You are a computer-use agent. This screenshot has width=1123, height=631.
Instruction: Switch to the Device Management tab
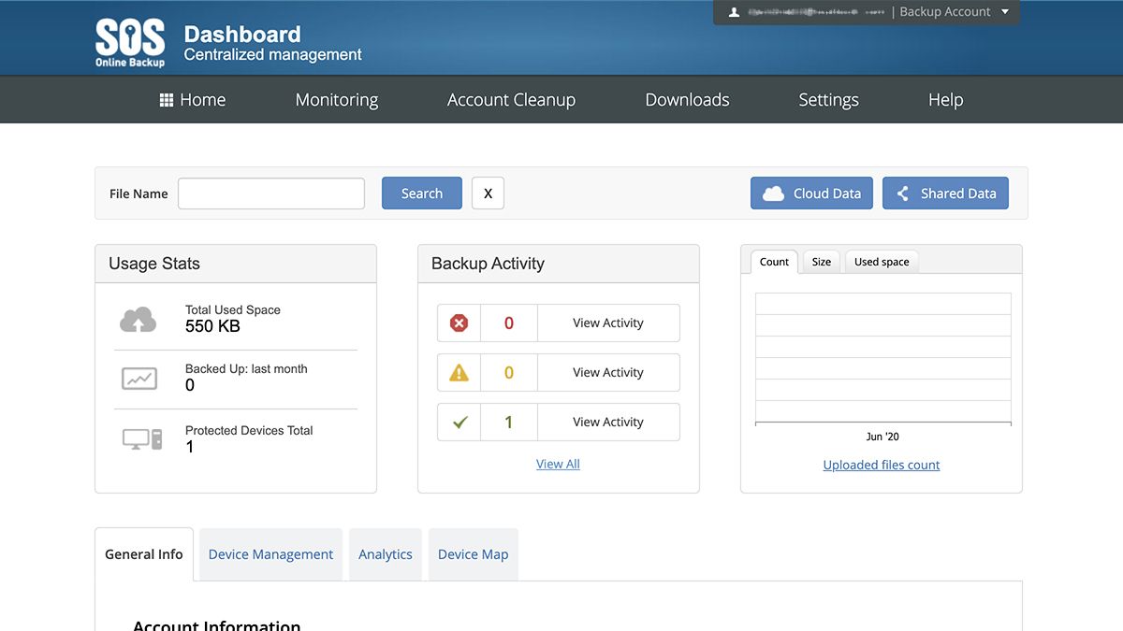coord(270,553)
